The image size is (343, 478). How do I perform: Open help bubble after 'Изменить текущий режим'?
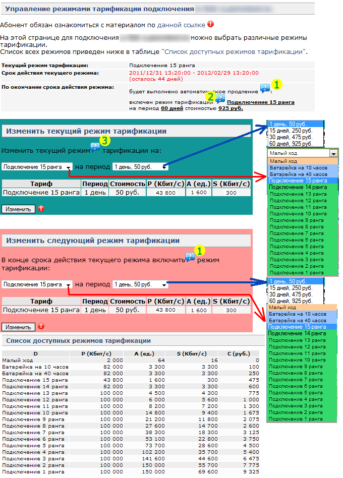(x=95, y=147)
